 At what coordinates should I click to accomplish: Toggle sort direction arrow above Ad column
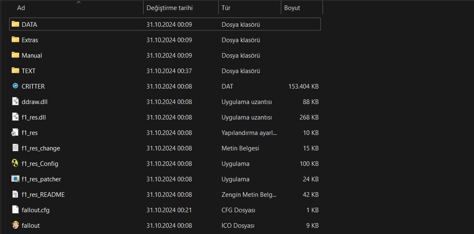(x=78, y=2)
